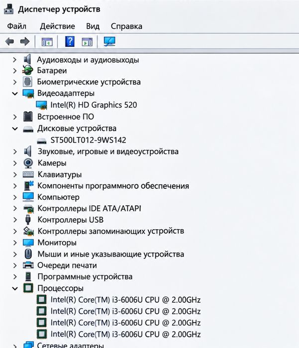This screenshot has height=348, width=299.
Task: Click the Forward arrow toolbar button
Action: pyautogui.click(x=25, y=41)
